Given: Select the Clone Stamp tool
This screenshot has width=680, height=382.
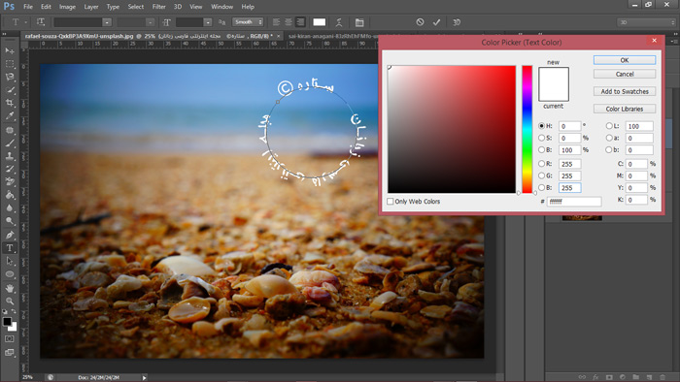Looking at the screenshot, I should (10, 156).
